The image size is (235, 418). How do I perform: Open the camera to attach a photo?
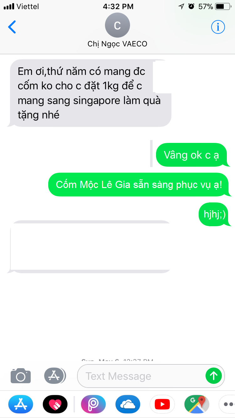(21, 376)
